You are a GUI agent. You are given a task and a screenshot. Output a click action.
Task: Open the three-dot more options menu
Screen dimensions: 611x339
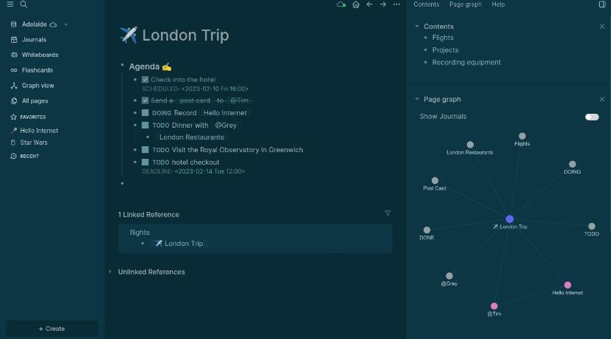tap(397, 4)
